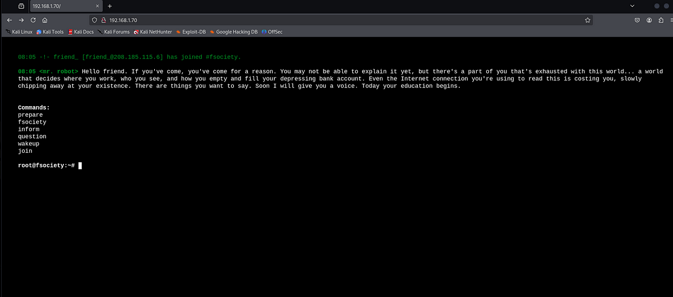
Task: Click the 'inform' command text
Action: pos(29,129)
